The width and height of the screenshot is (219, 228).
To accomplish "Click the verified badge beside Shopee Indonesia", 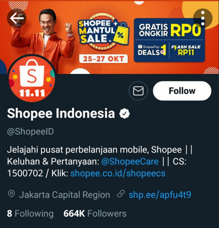I will [x=124, y=113].
